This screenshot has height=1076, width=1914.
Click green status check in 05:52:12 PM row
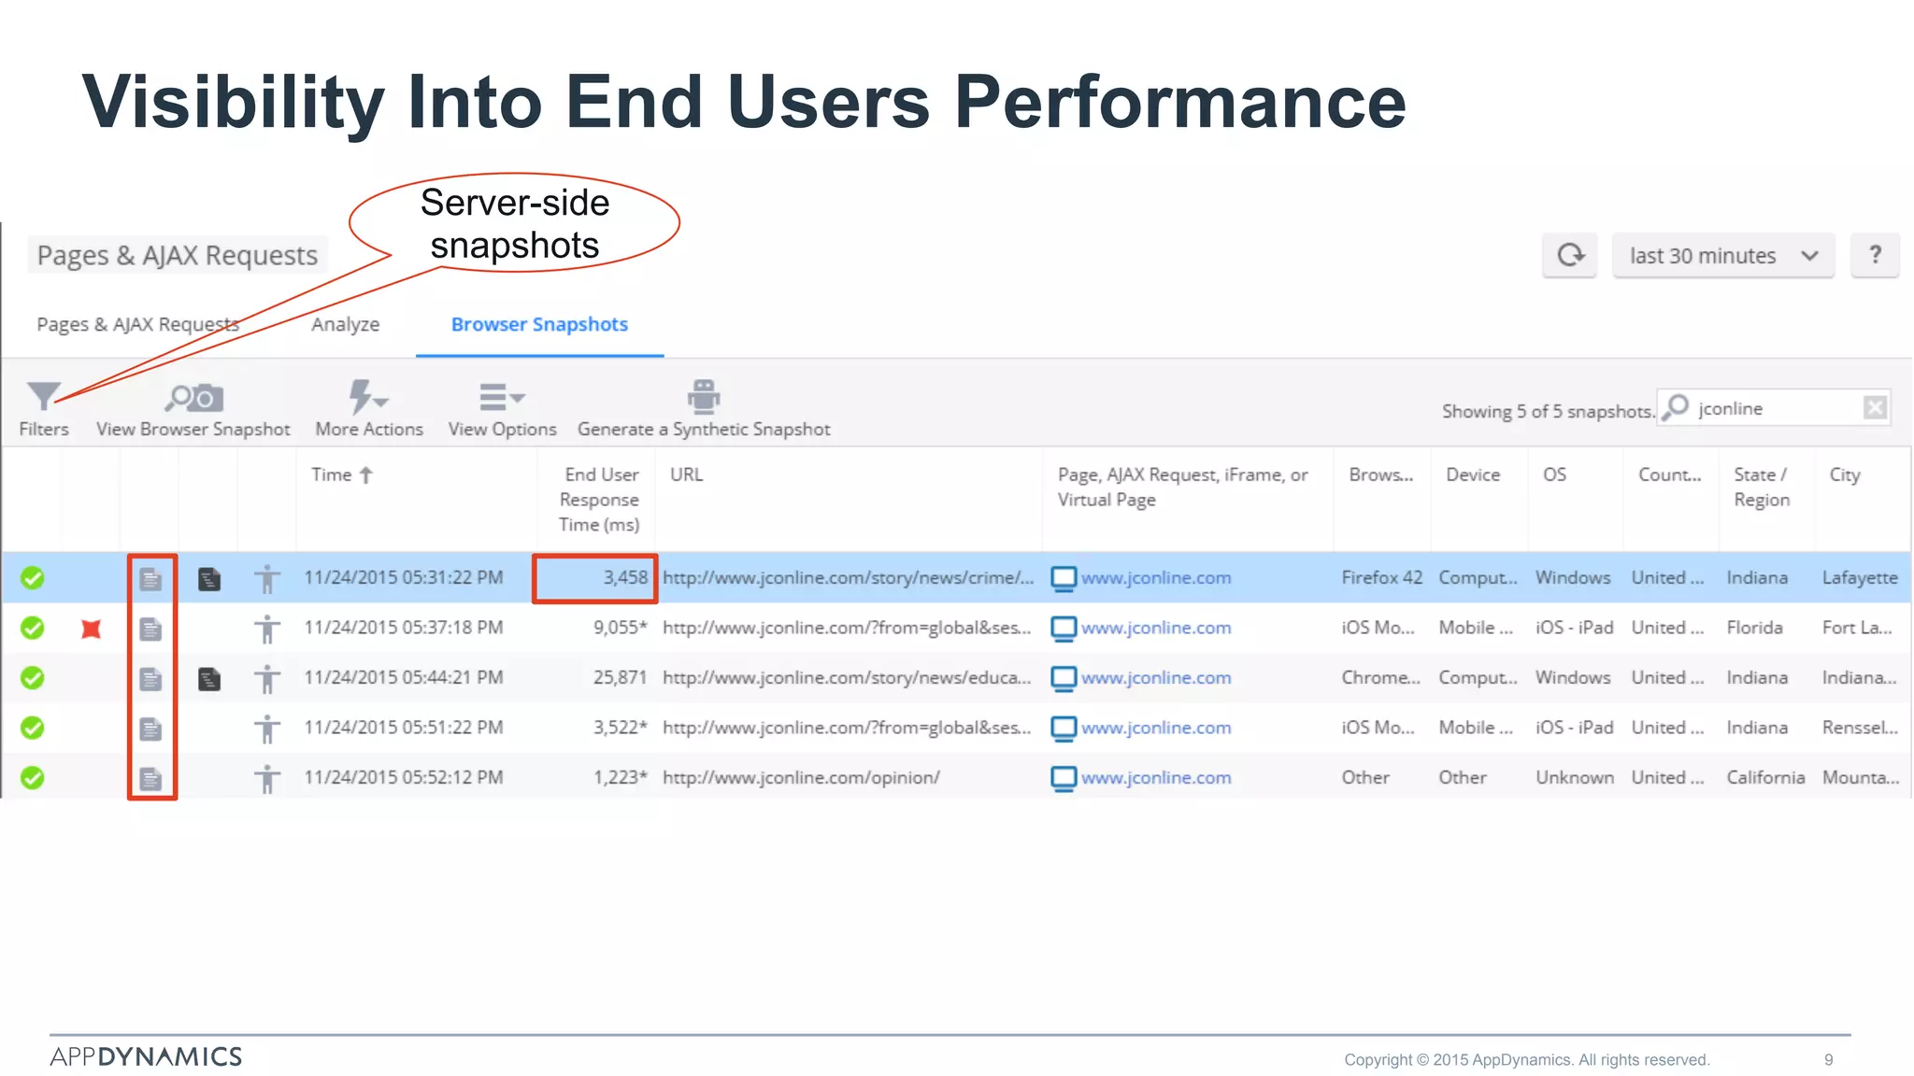[33, 777]
